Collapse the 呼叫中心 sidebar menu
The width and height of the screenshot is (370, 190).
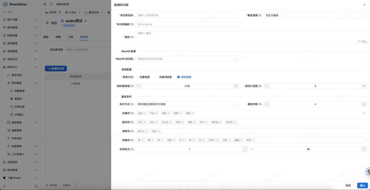click(x=20, y=67)
